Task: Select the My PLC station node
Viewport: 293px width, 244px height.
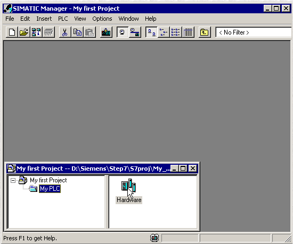Action: pyautogui.click(x=50, y=189)
